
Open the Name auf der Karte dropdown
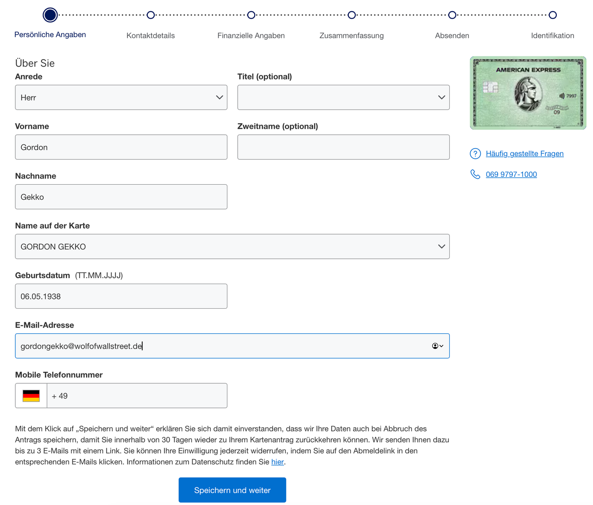point(233,246)
